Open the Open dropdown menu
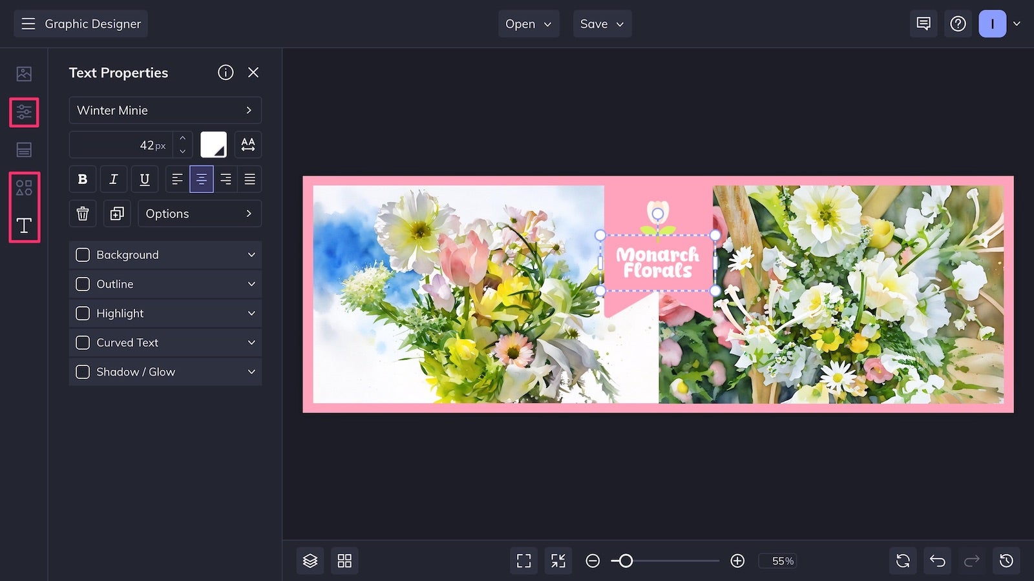 coord(529,24)
